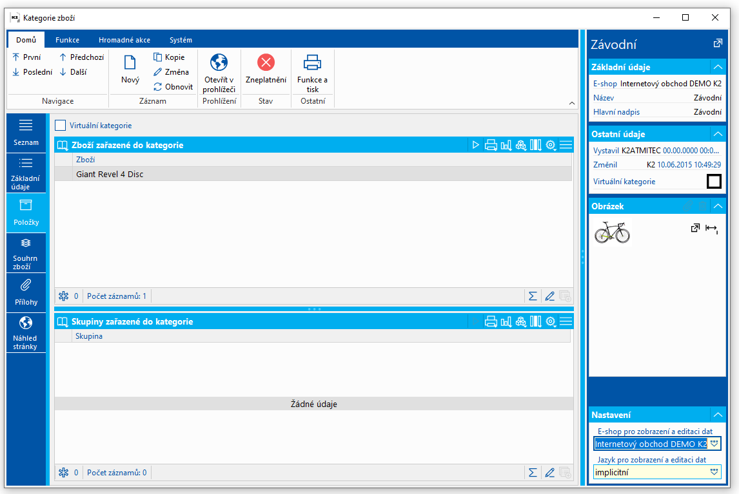Collapse the Obrázek panel section

point(718,206)
